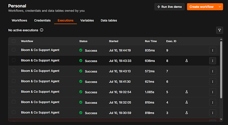Check the box for execution 4 row

14,102
